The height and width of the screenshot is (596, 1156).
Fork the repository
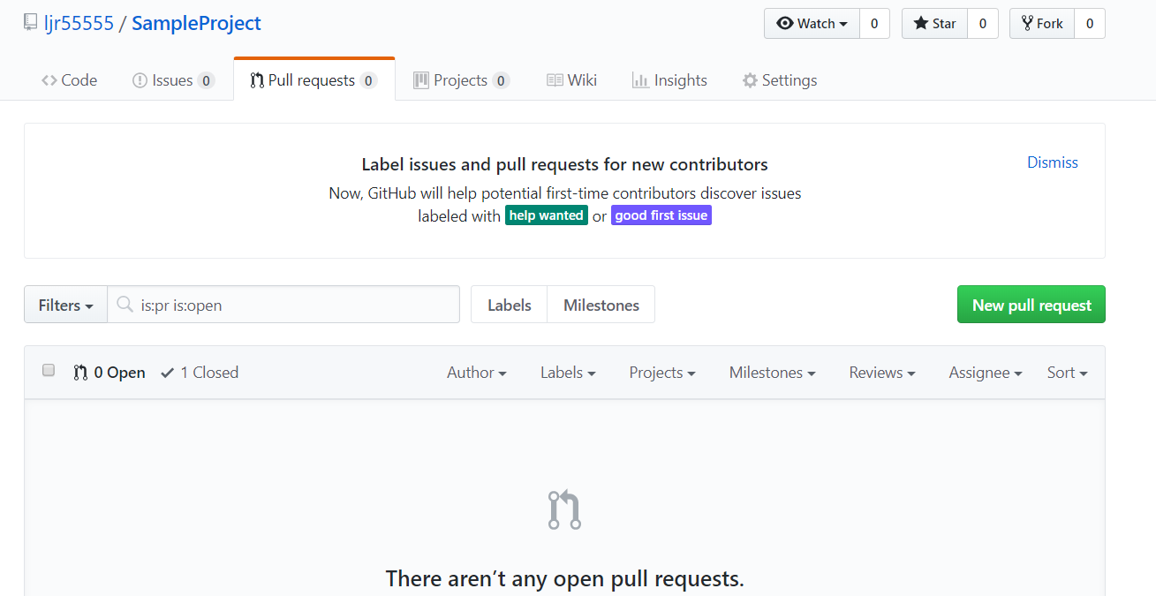pos(1042,24)
